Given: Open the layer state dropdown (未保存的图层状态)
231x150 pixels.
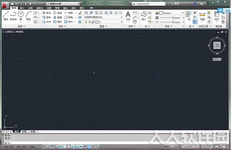Looking at the screenshot, I should 103,17.
